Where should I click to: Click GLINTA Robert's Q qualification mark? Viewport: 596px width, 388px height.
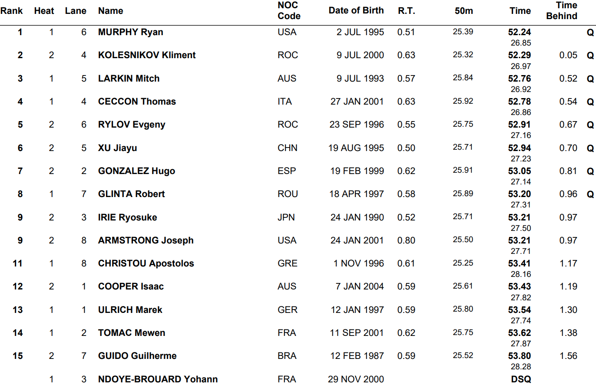coord(590,194)
